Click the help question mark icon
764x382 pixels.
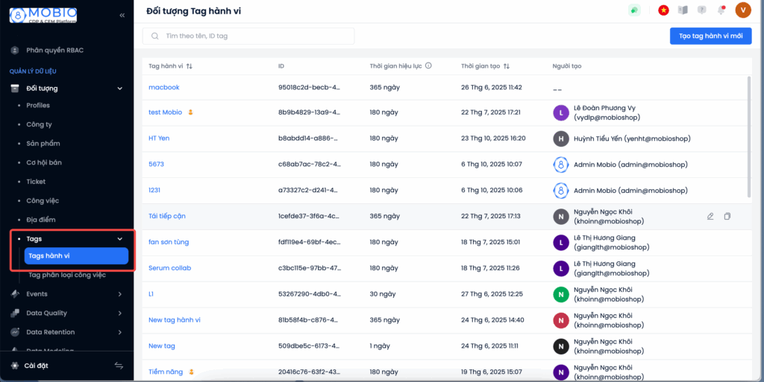click(x=701, y=10)
